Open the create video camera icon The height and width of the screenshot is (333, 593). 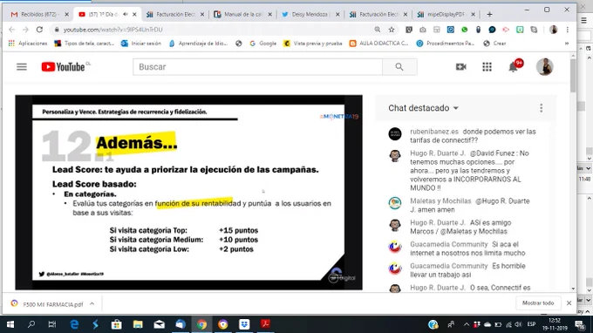(x=460, y=67)
